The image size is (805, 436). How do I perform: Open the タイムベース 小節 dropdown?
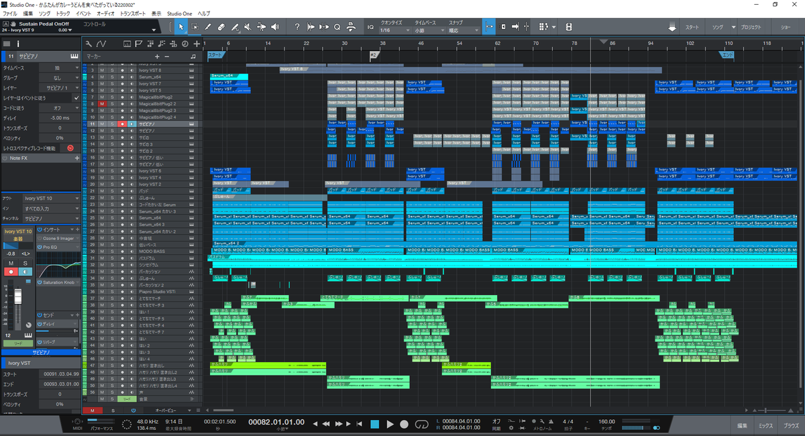click(x=429, y=30)
